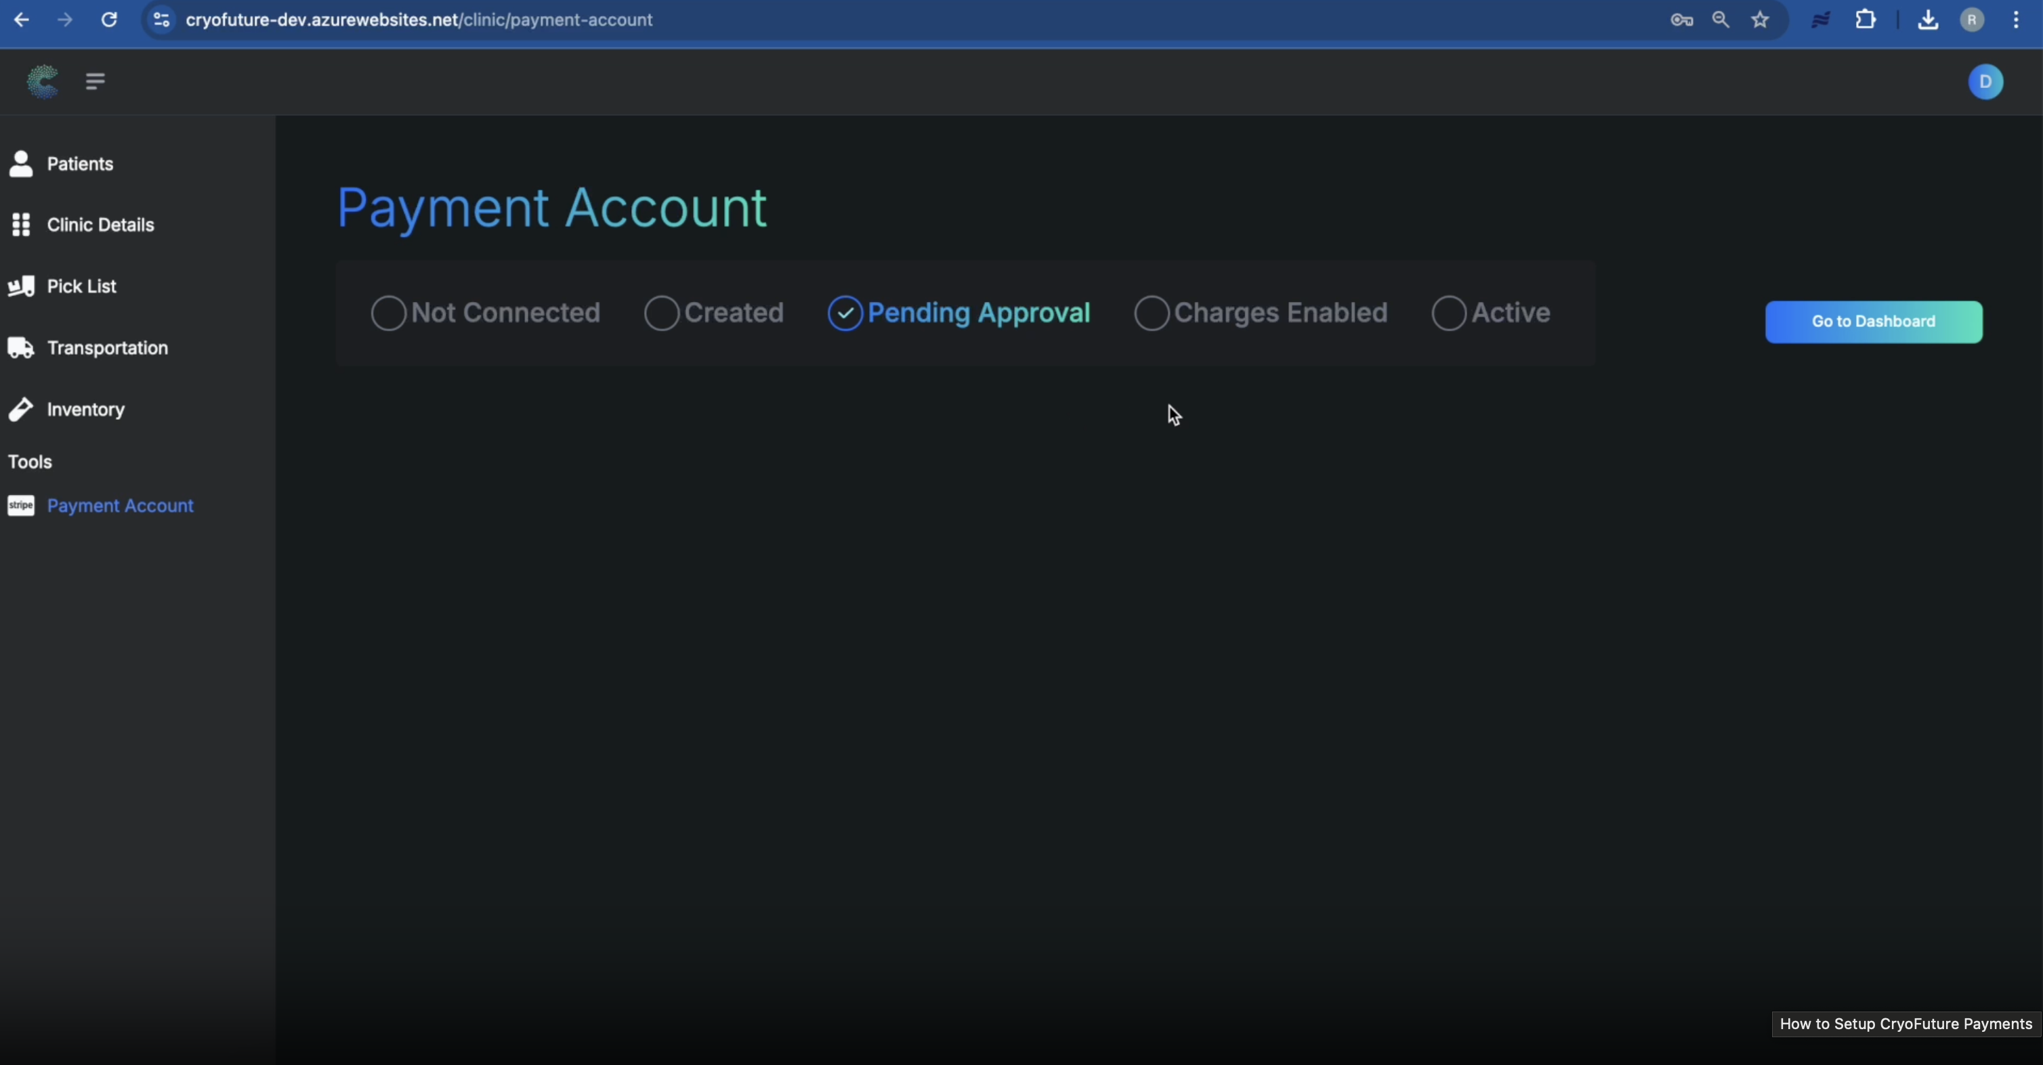Select the Active status radio
The height and width of the screenshot is (1065, 2043).
click(x=1449, y=312)
